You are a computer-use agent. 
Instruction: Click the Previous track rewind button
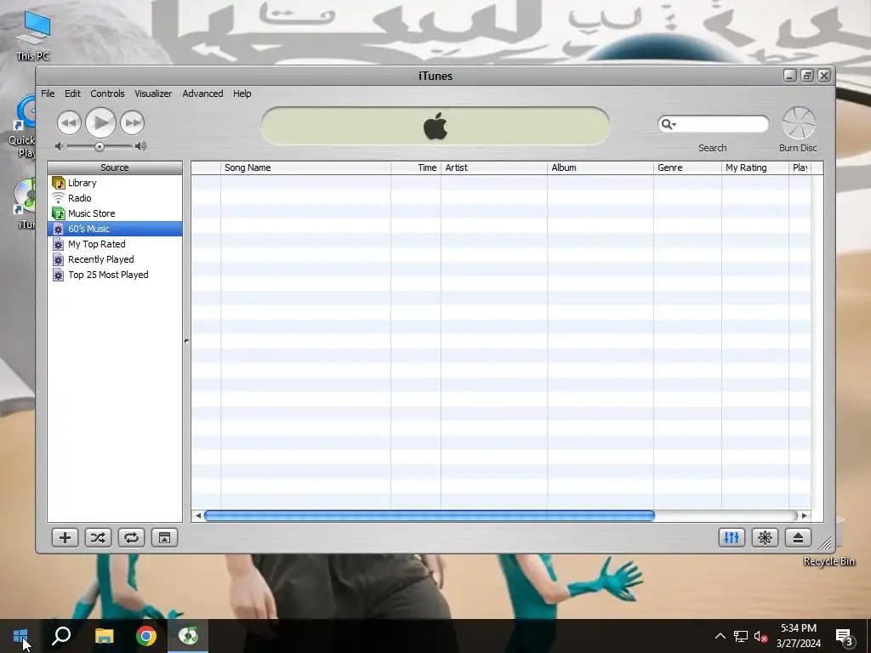pyautogui.click(x=69, y=122)
